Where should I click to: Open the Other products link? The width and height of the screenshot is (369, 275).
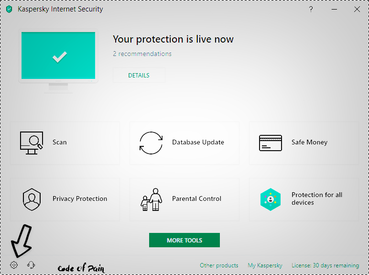pyautogui.click(x=219, y=265)
